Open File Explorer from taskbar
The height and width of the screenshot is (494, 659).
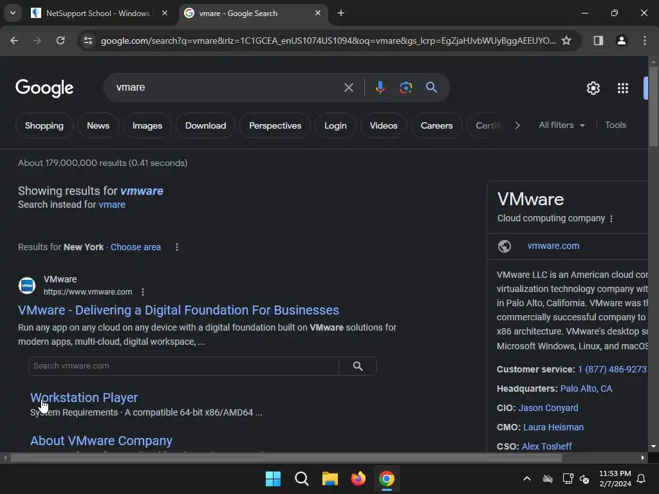[x=330, y=479]
